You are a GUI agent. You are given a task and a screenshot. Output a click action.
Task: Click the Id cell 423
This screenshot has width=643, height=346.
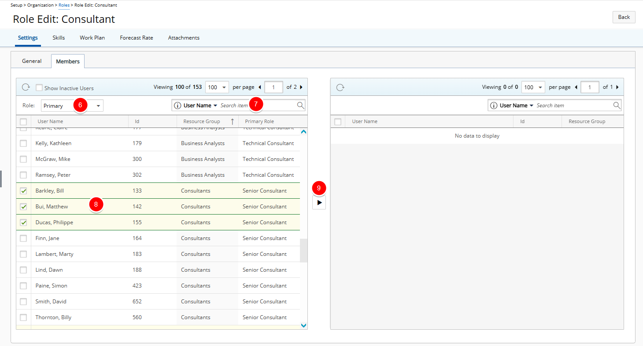137,286
